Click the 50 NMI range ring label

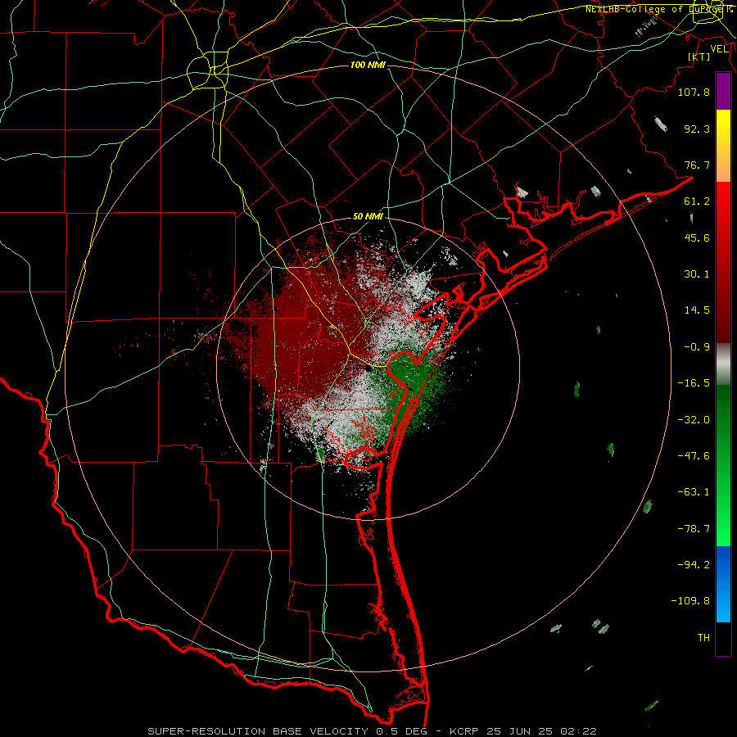[x=368, y=216]
